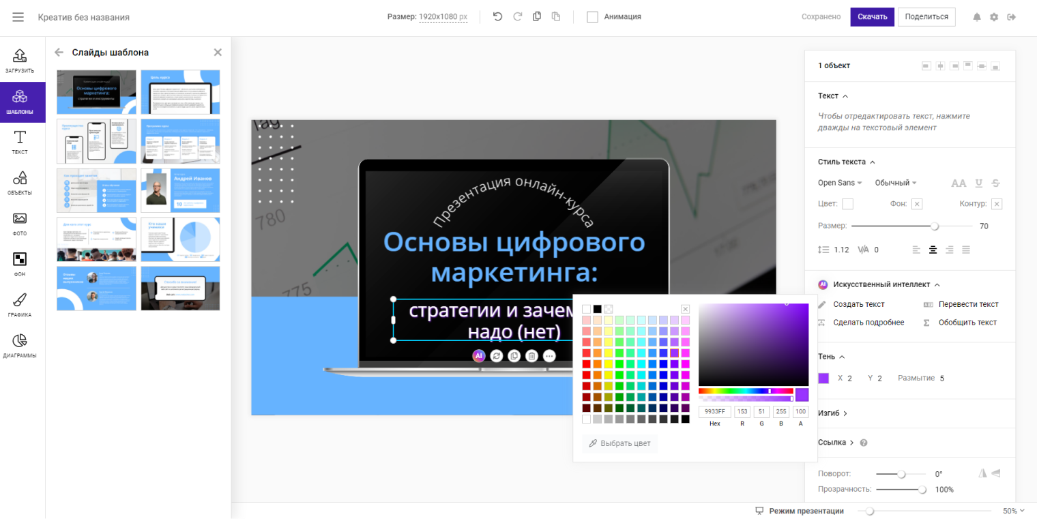Screen dimensions: 1037x519
Task: Click the Размер font size slider handle
Action: click(935, 226)
